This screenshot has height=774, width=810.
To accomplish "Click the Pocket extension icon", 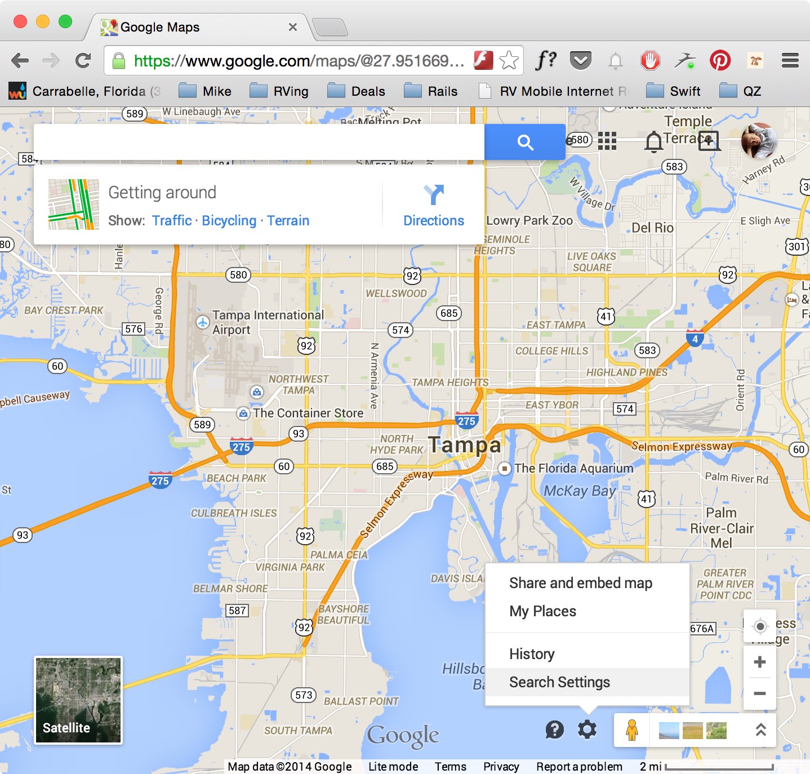I will [x=580, y=60].
